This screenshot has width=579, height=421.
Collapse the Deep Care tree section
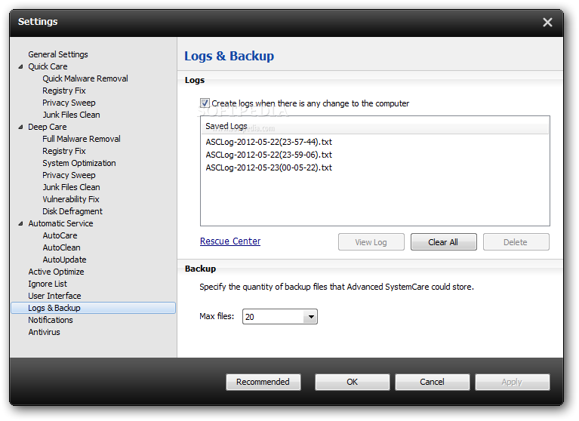tap(20, 127)
